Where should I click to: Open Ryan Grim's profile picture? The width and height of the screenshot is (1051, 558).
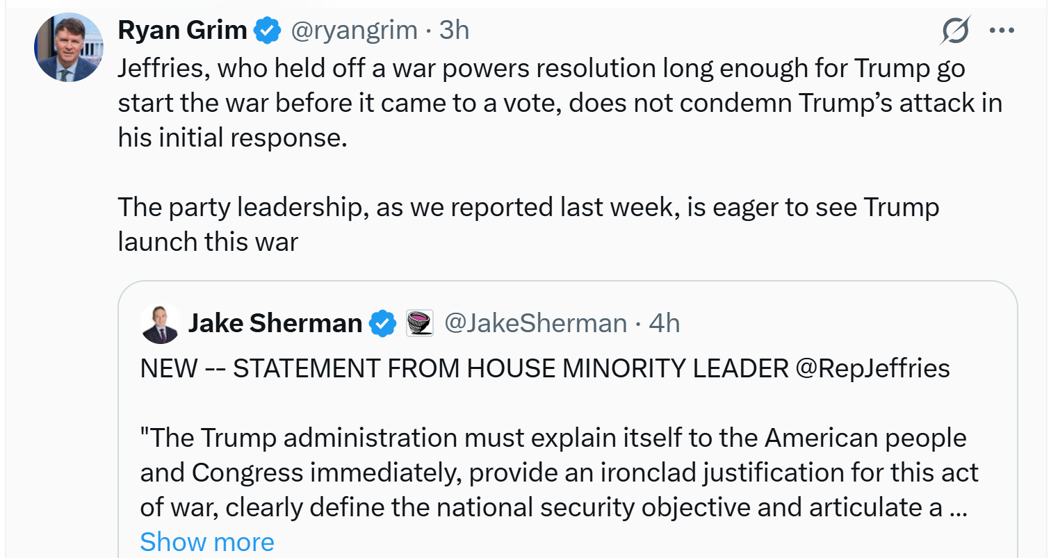(68, 47)
